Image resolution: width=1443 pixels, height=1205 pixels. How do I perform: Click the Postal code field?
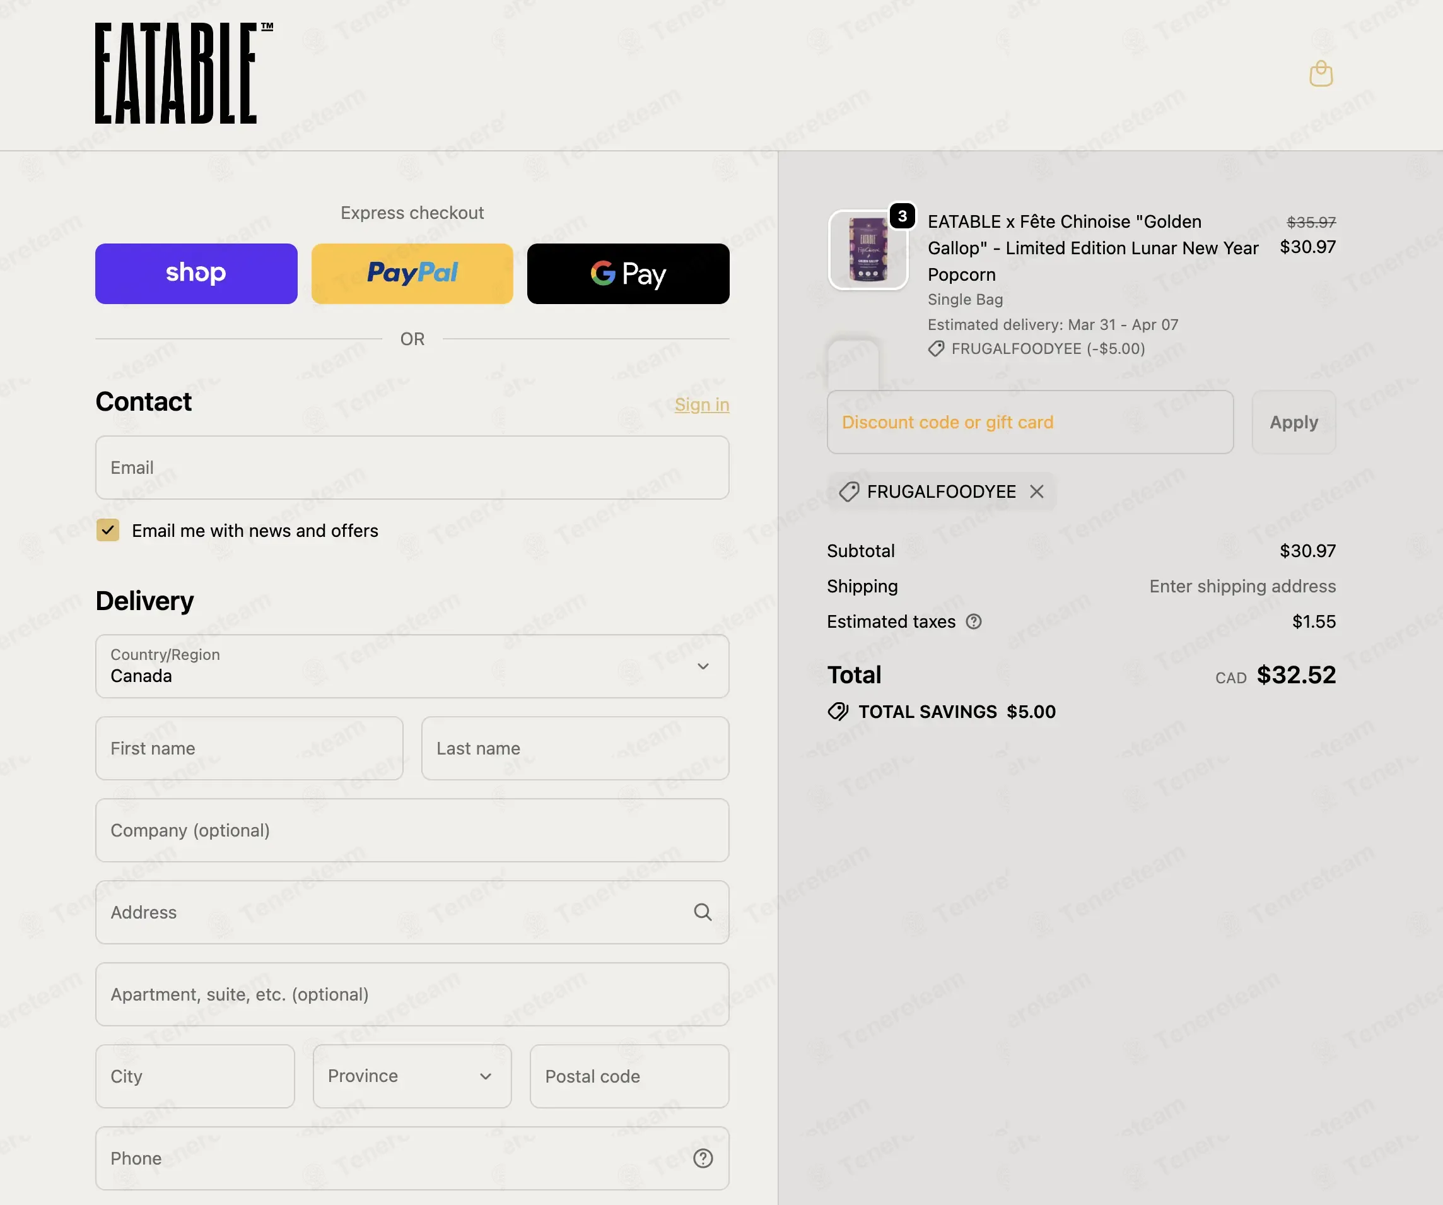629,1076
